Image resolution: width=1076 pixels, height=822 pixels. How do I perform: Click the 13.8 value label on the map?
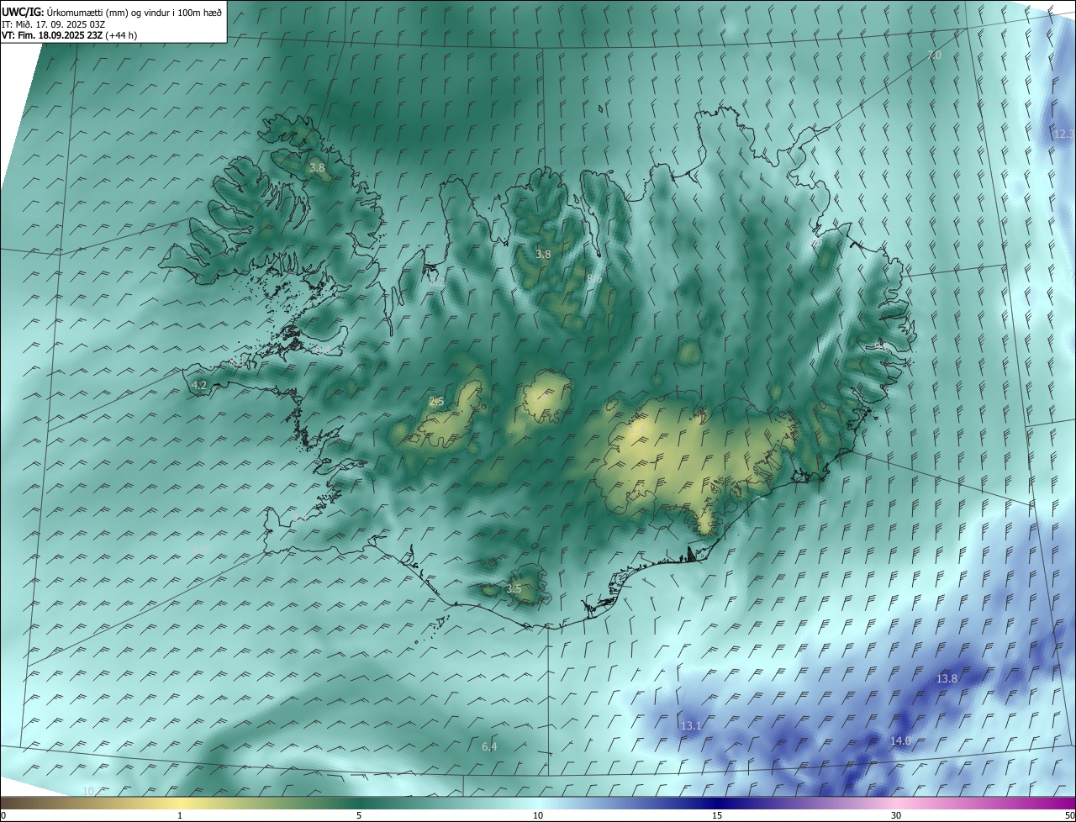947,678
